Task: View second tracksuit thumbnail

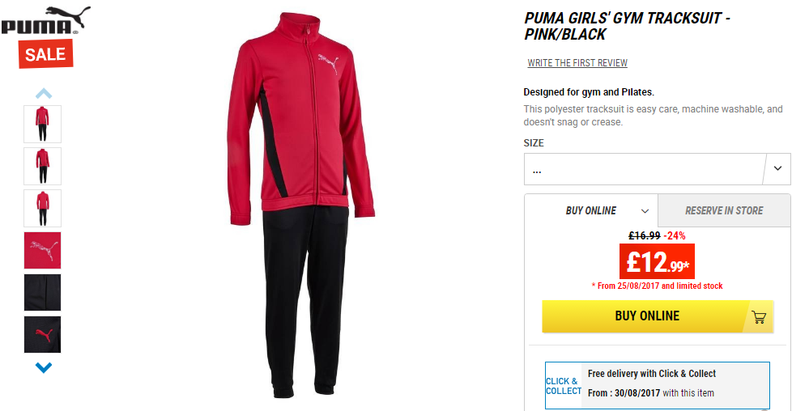Action: (42, 166)
